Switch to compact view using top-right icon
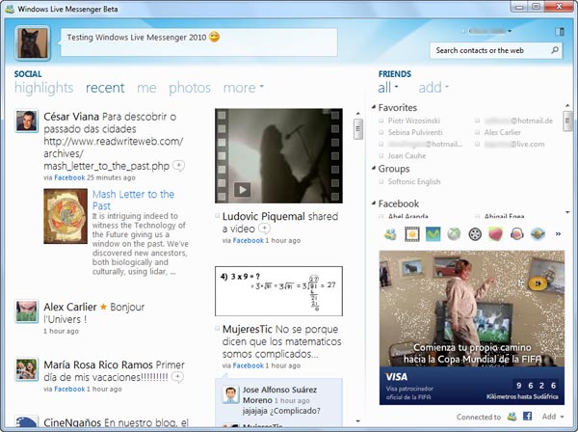 (560, 32)
